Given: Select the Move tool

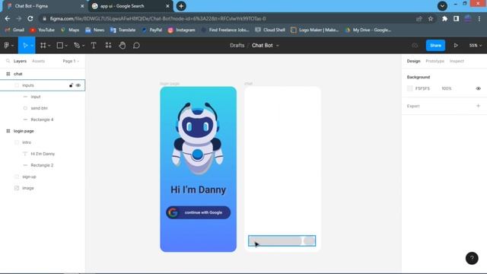Looking at the screenshot, I should (x=25, y=46).
